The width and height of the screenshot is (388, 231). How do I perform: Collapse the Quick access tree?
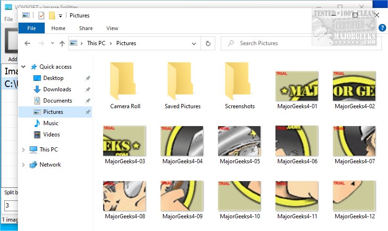coord(24,66)
